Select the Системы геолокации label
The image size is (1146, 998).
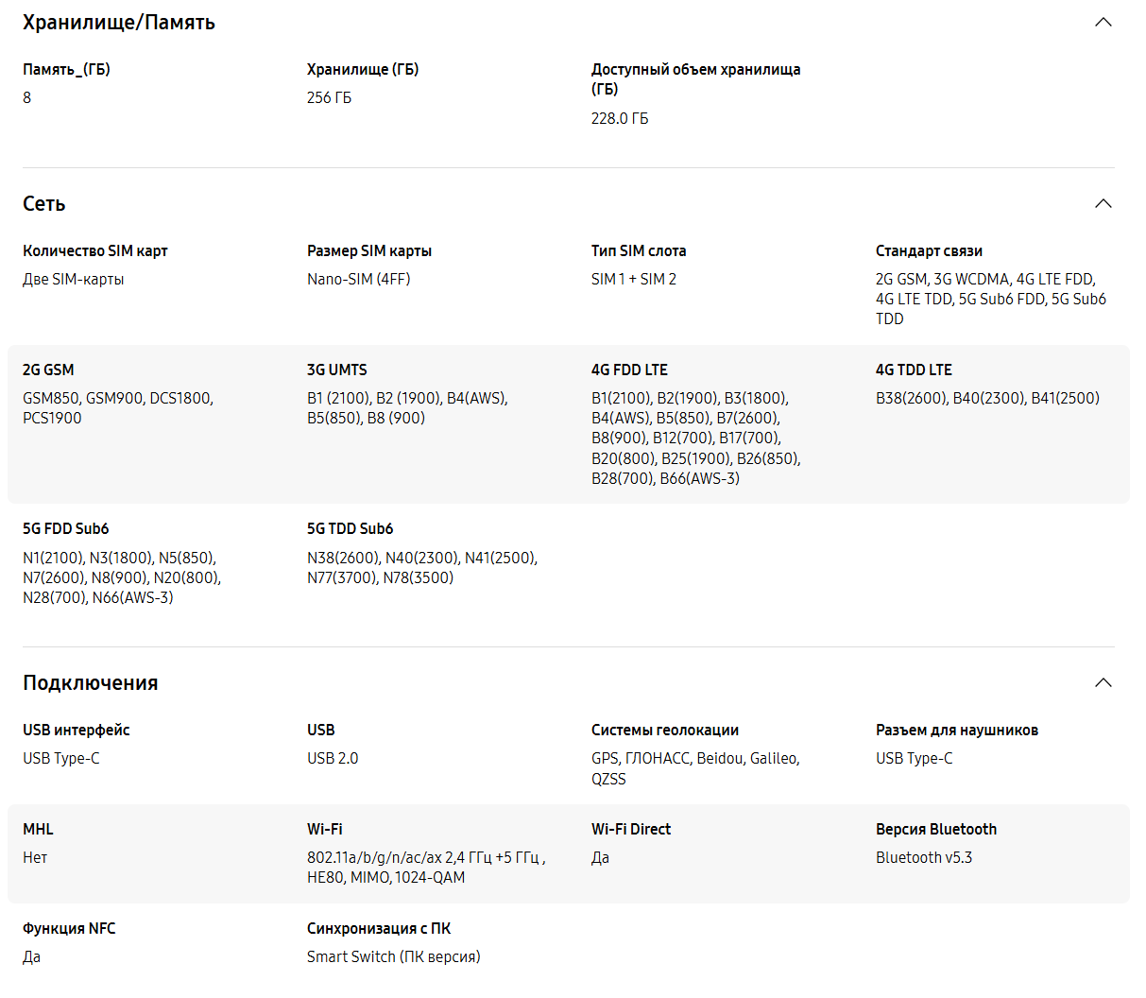click(665, 730)
